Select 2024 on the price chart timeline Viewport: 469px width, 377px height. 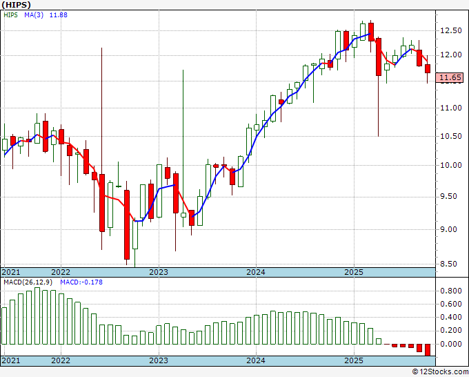click(256, 272)
